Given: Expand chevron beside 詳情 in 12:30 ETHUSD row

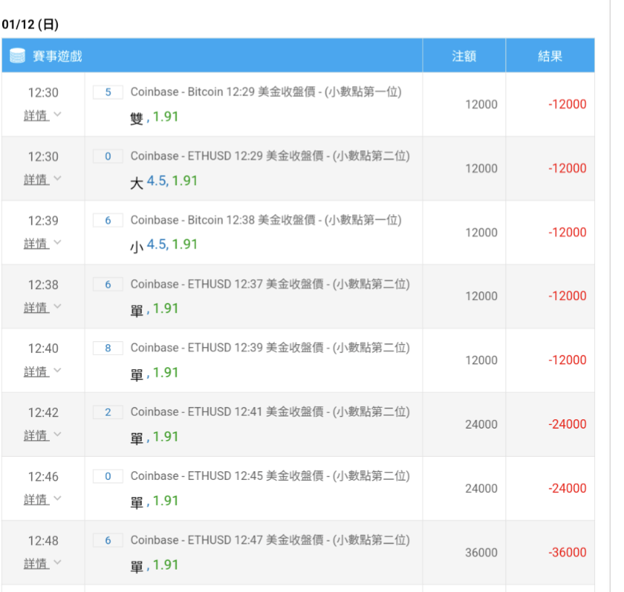Looking at the screenshot, I should tap(57, 179).
